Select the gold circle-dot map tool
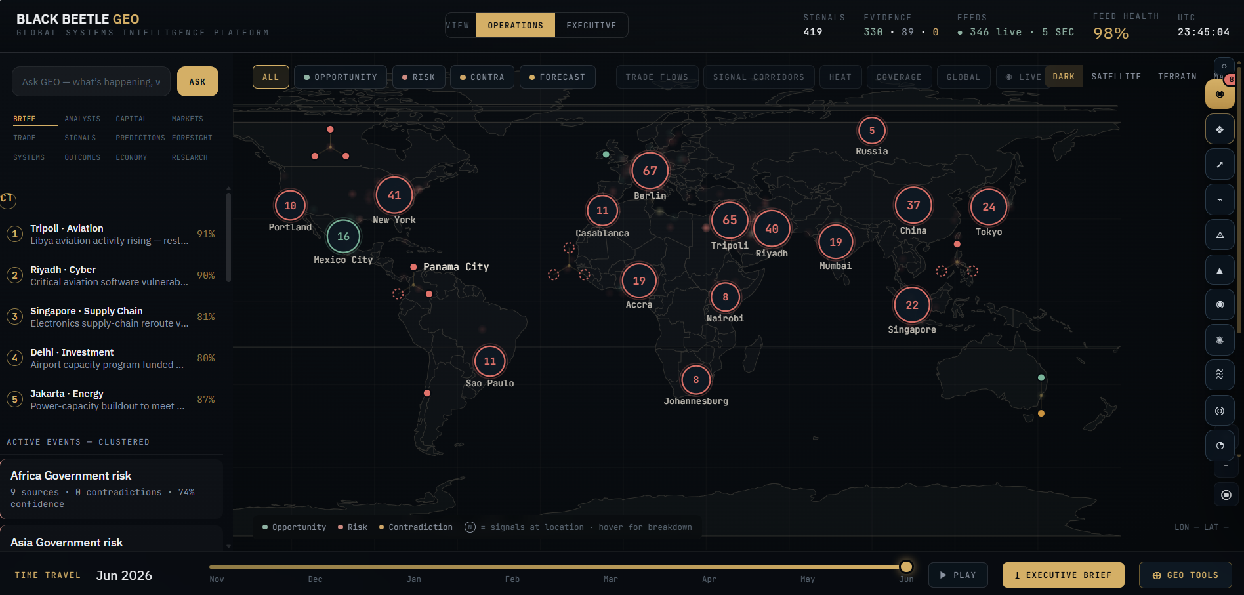The height and width of the screenshot is (595, 1244). click(1220, 94)
